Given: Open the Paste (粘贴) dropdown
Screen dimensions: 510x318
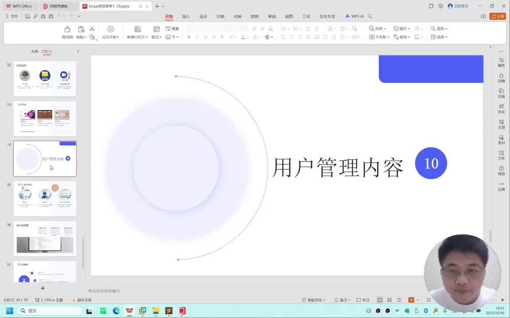Looking at the screenshot, I should tap(81, 37).
